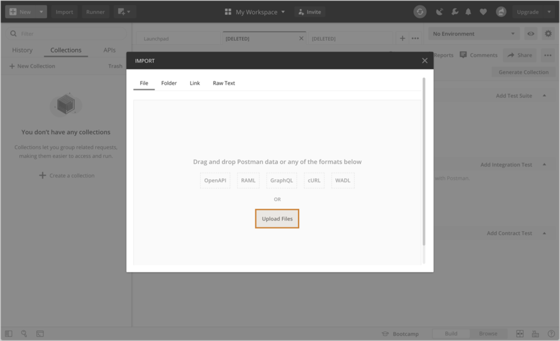Click the Share button
This screenshot has width=560, height=341.
[520, 55]
